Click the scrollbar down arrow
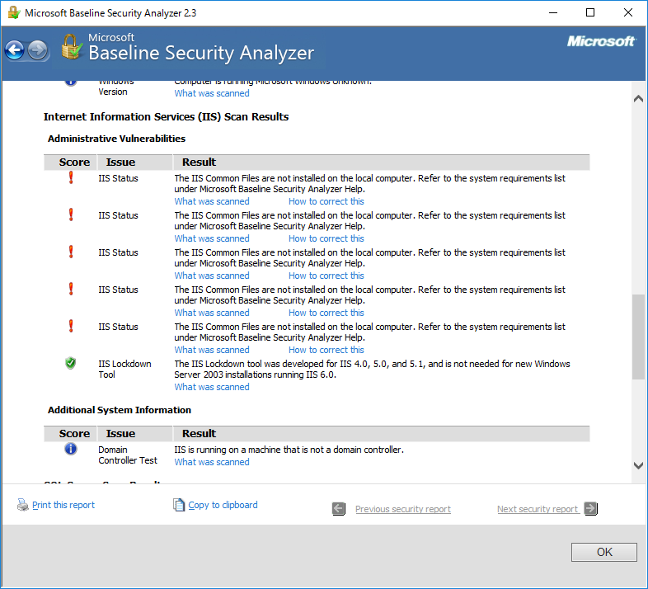The width and height of the screenshot is (648, 589). click(x=638, y=465)
